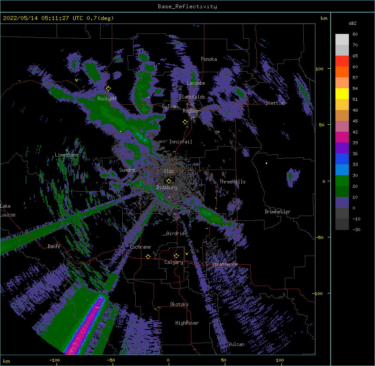Image resolution: width=375 pixels, height=366 pixels.
Task: Click the yellow diamond marker near RockyMH
Action: coord(108,88)
